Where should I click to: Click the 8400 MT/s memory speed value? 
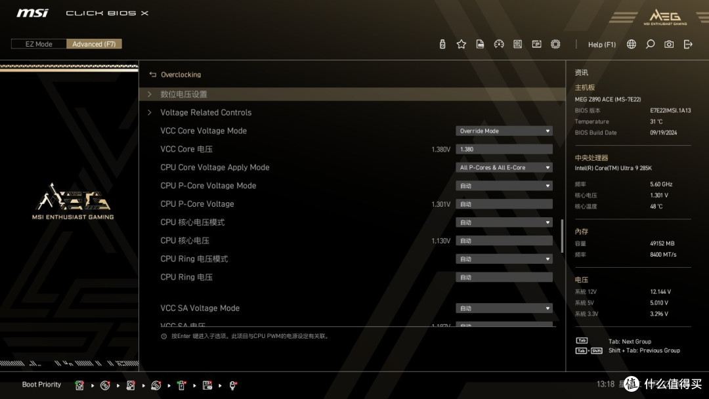pyautogui.click(x=663, y=255)
